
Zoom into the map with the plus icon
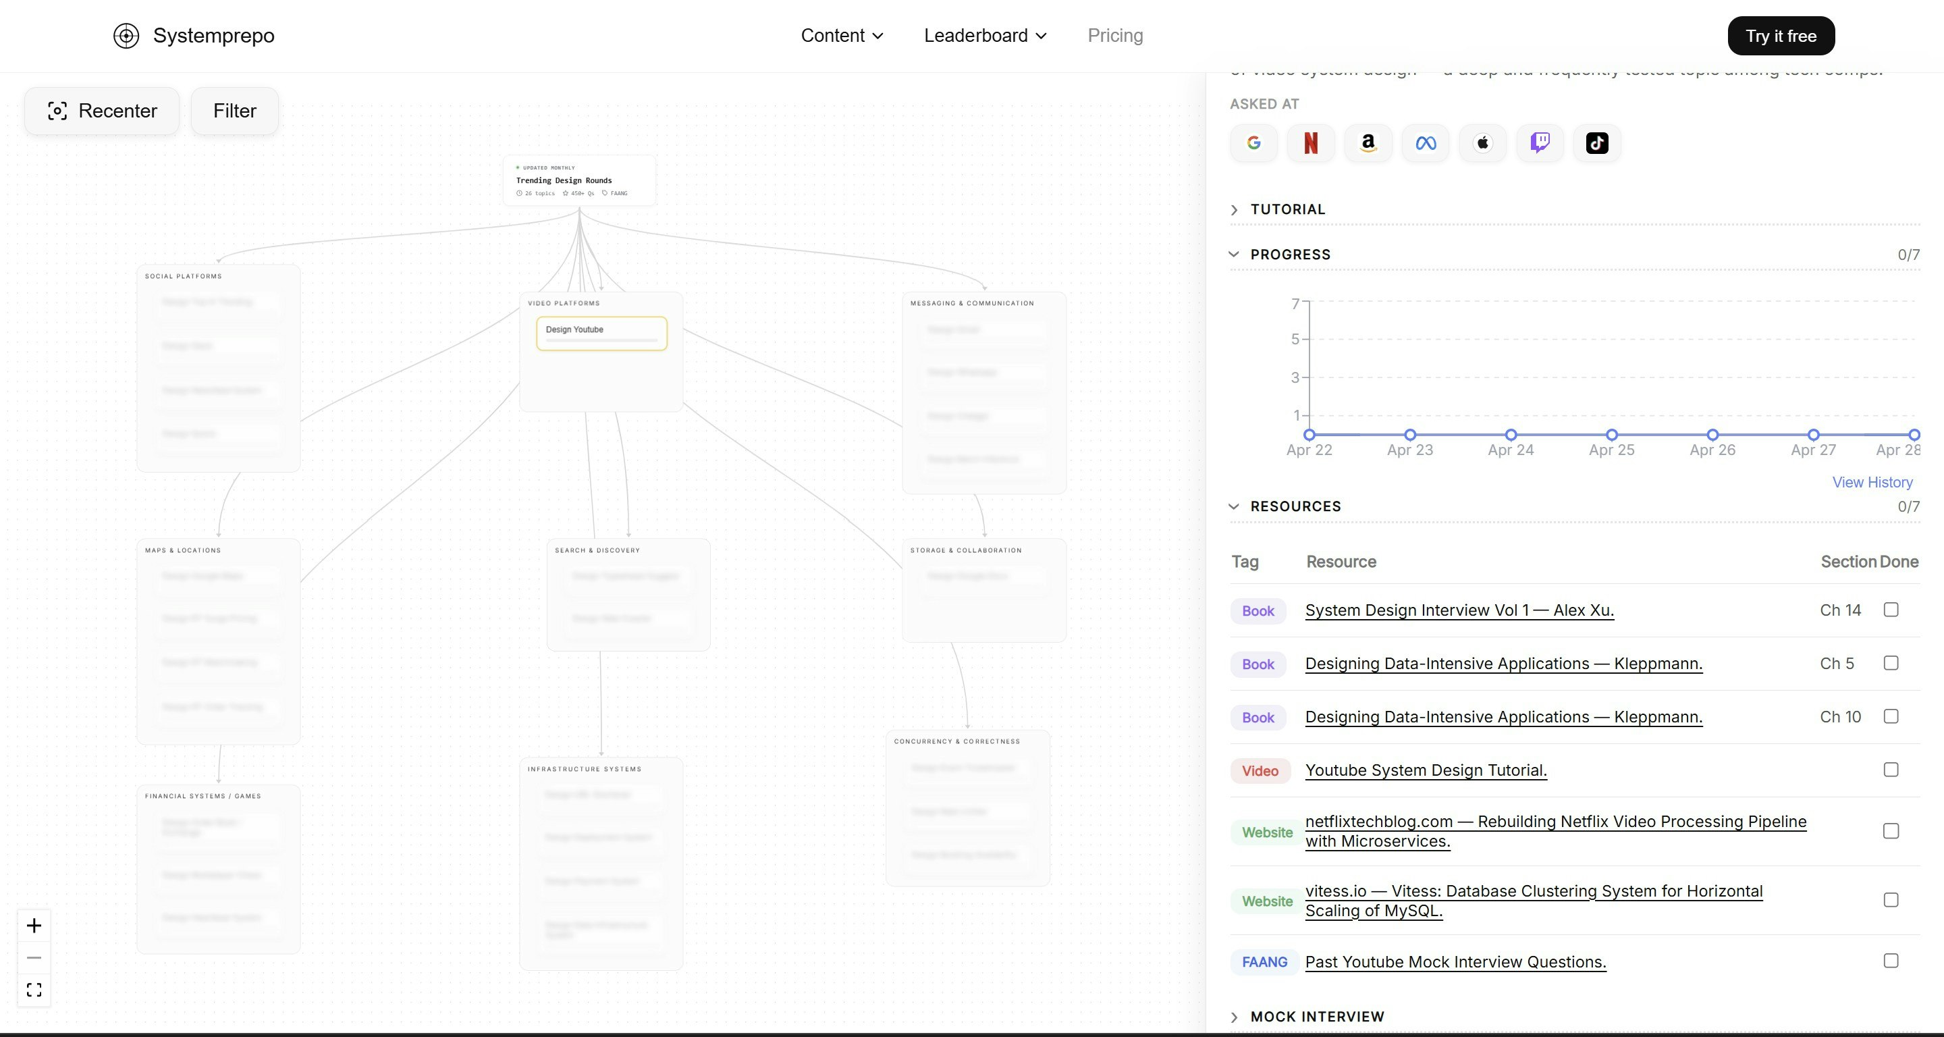click(33, 926)
